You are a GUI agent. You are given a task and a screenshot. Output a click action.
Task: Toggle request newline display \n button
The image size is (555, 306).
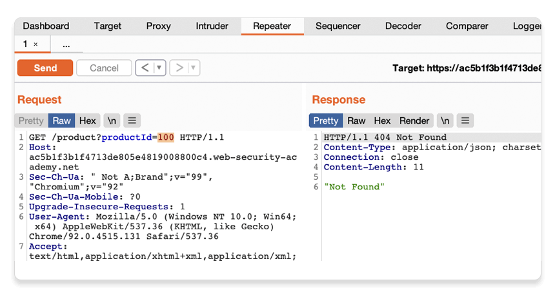tap(112, 120)
